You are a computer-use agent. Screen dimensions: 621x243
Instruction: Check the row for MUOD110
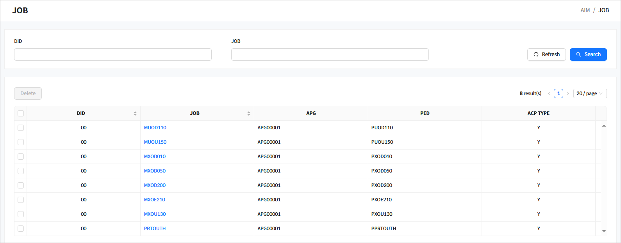pos(21,128)
